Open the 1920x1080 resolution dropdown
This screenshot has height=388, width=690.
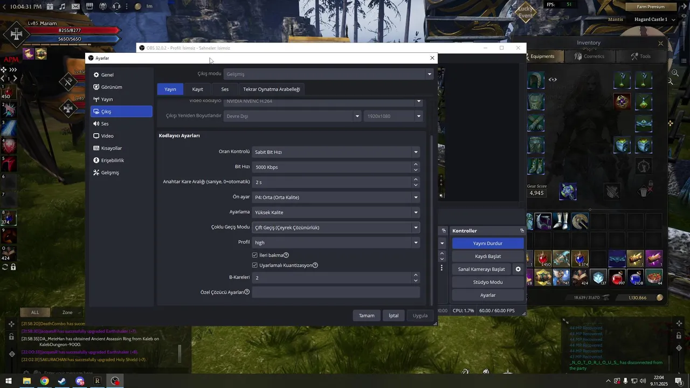(x=393, y=116)
